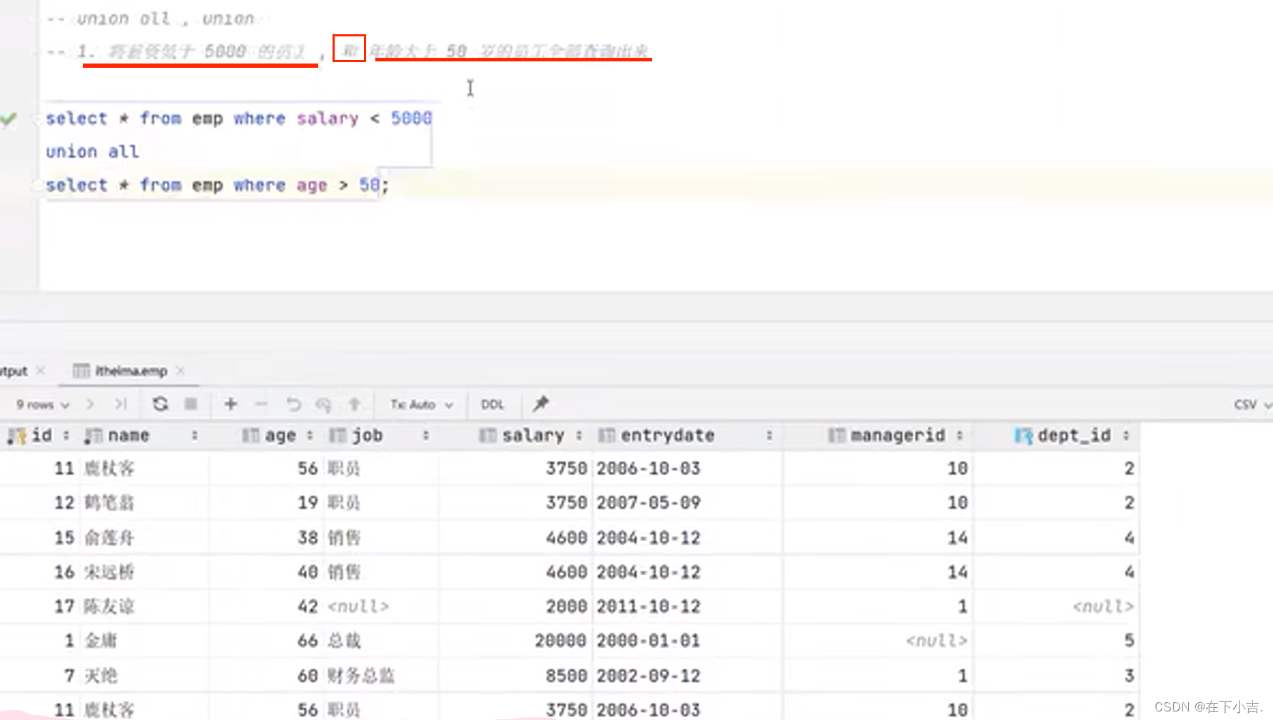Select salary cell 20000

coord(561,641)
